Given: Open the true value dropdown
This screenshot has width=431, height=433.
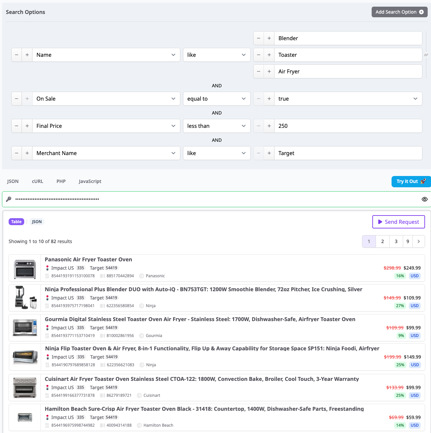Looking at the screenshot, I should tap(348, 99).
